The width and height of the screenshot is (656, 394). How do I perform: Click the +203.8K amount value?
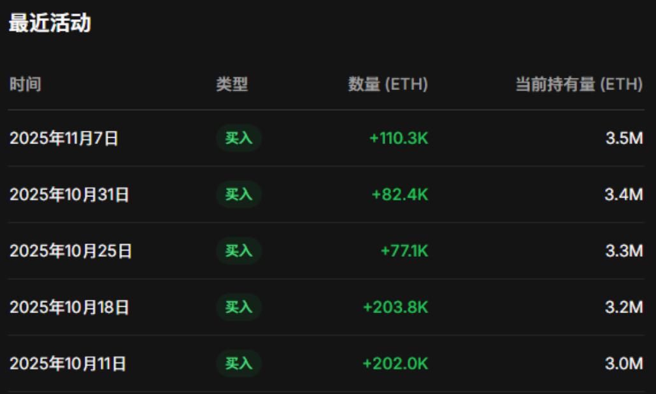tap(396, 307)
